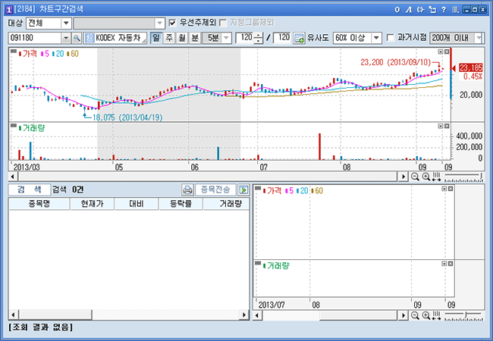Click the candle spacing icon on main chart
Viewport: 493px width, 341px height.
tap(437, 177)
